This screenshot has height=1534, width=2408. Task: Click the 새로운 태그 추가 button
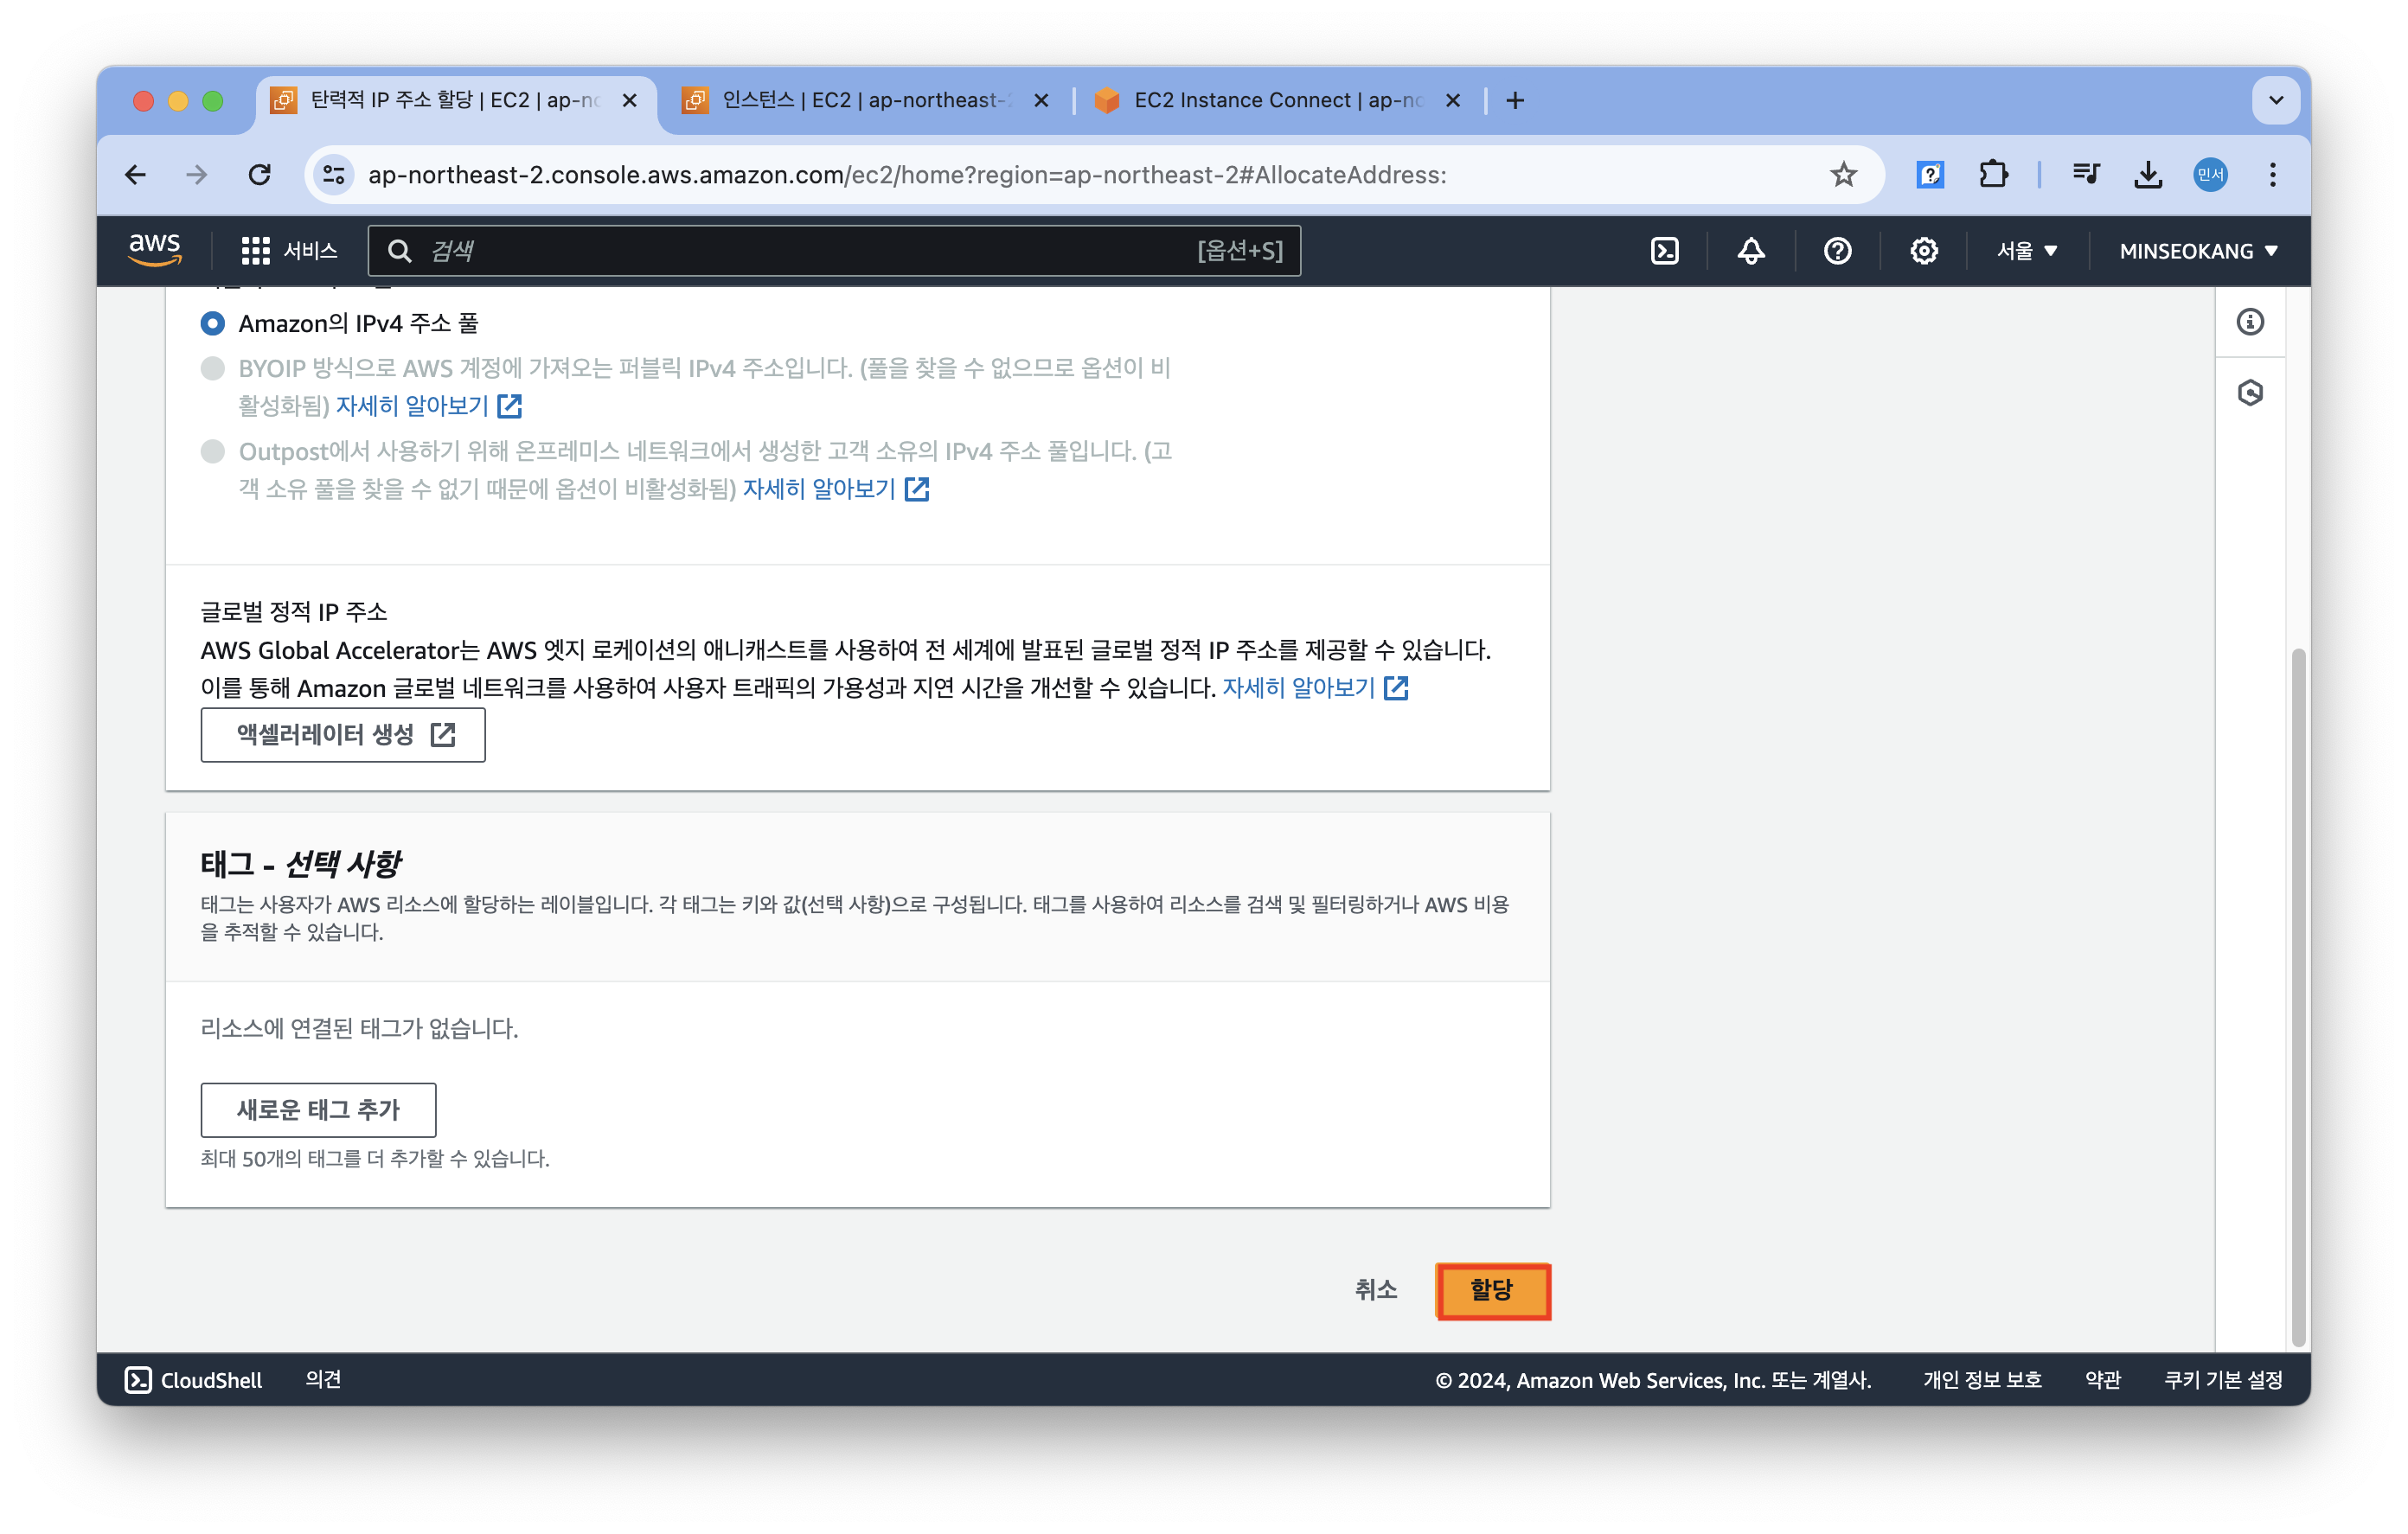pyautogui.click(x=318, y=1110)
